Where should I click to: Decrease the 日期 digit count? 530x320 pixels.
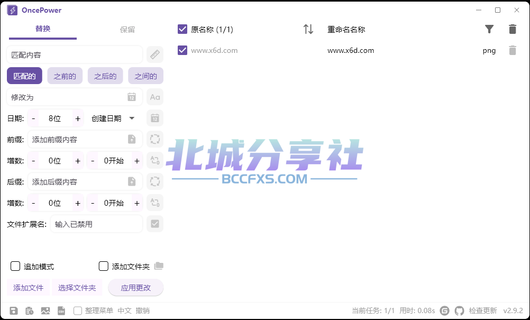(x=33, y=118)
